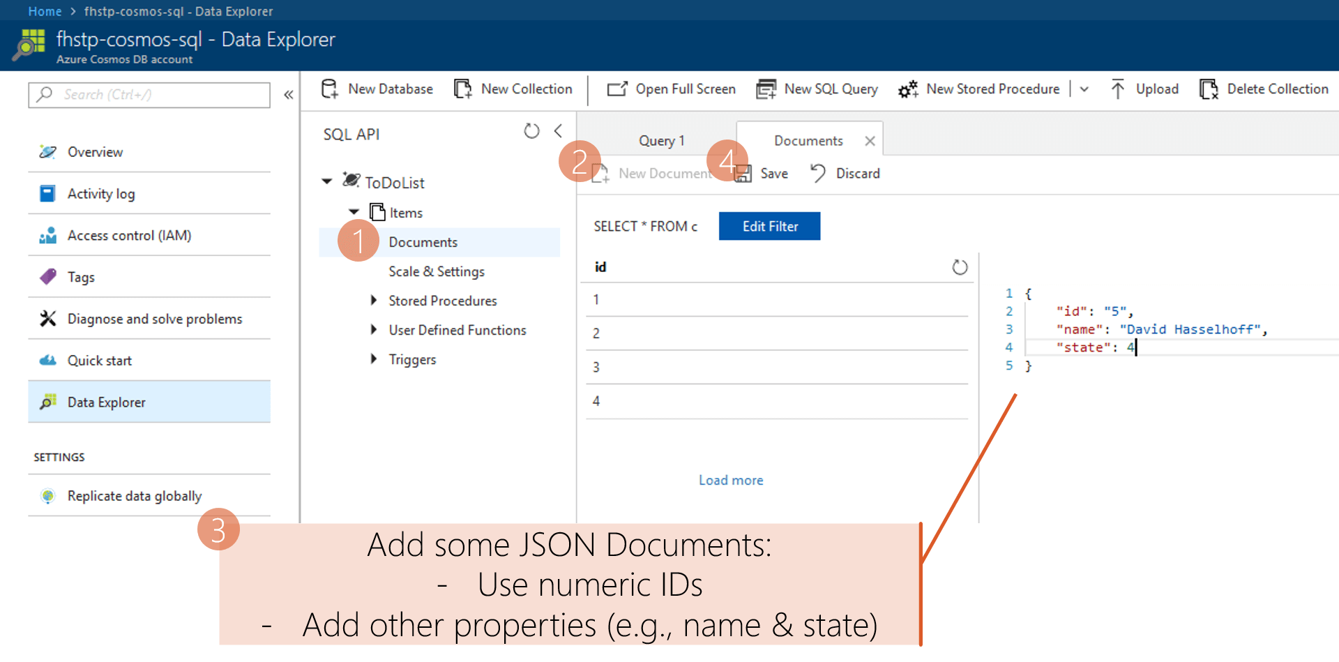Refresh the SQL API tree
Viewport: 1339px width, 662px height.
point(531,131)
